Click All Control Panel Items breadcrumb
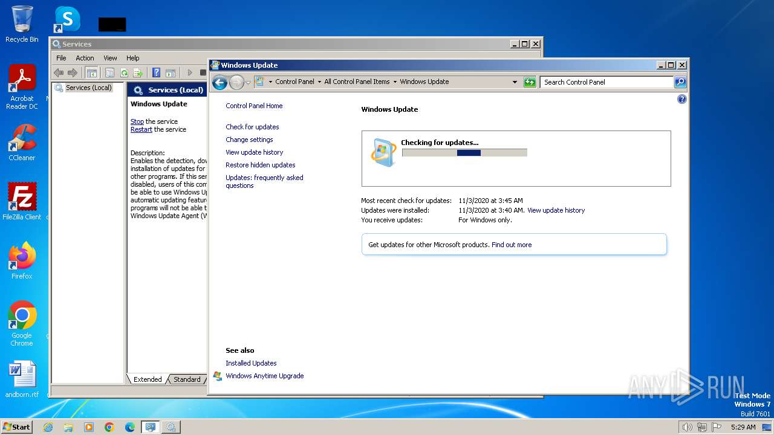774x435 pixels. pyautogui.click(x=357, y=82)
